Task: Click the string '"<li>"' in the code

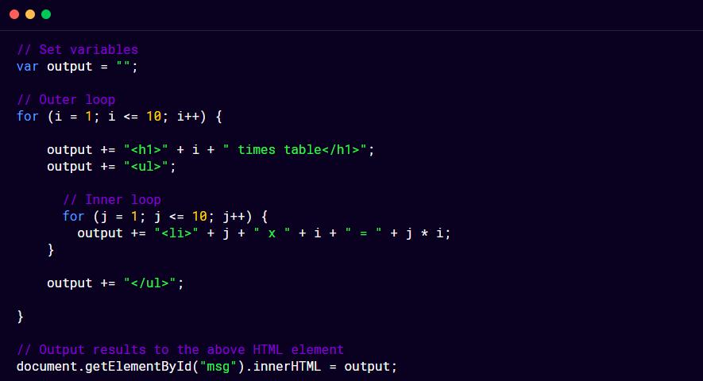Action: 176,233
